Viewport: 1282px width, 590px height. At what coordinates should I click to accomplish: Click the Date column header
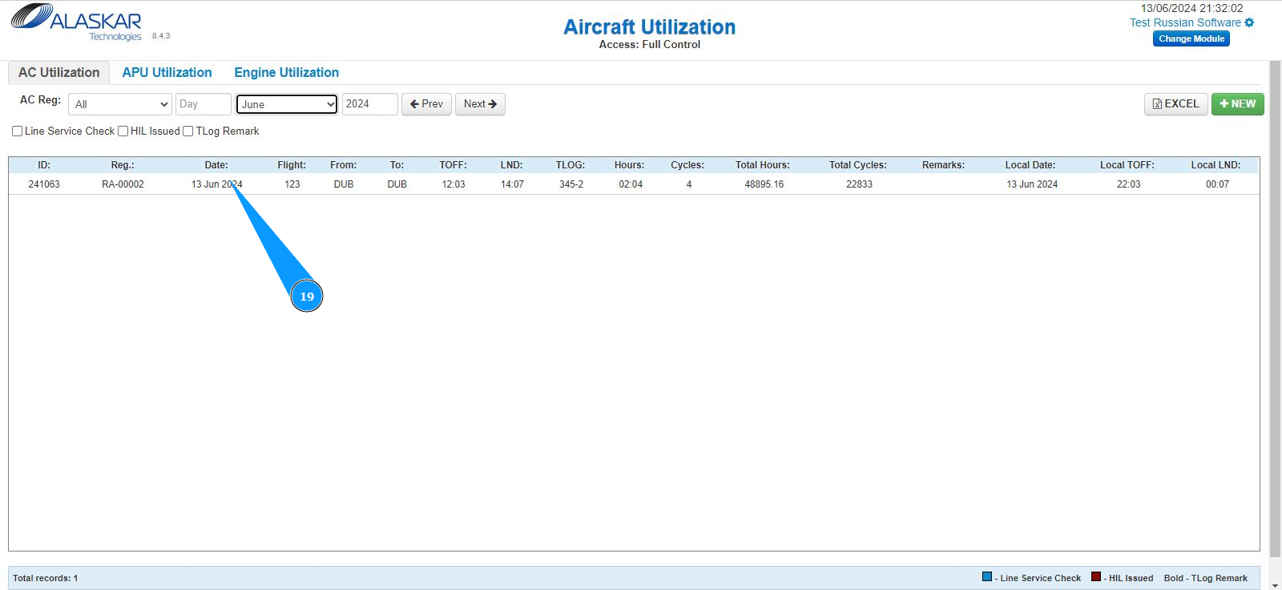(216, 165)
